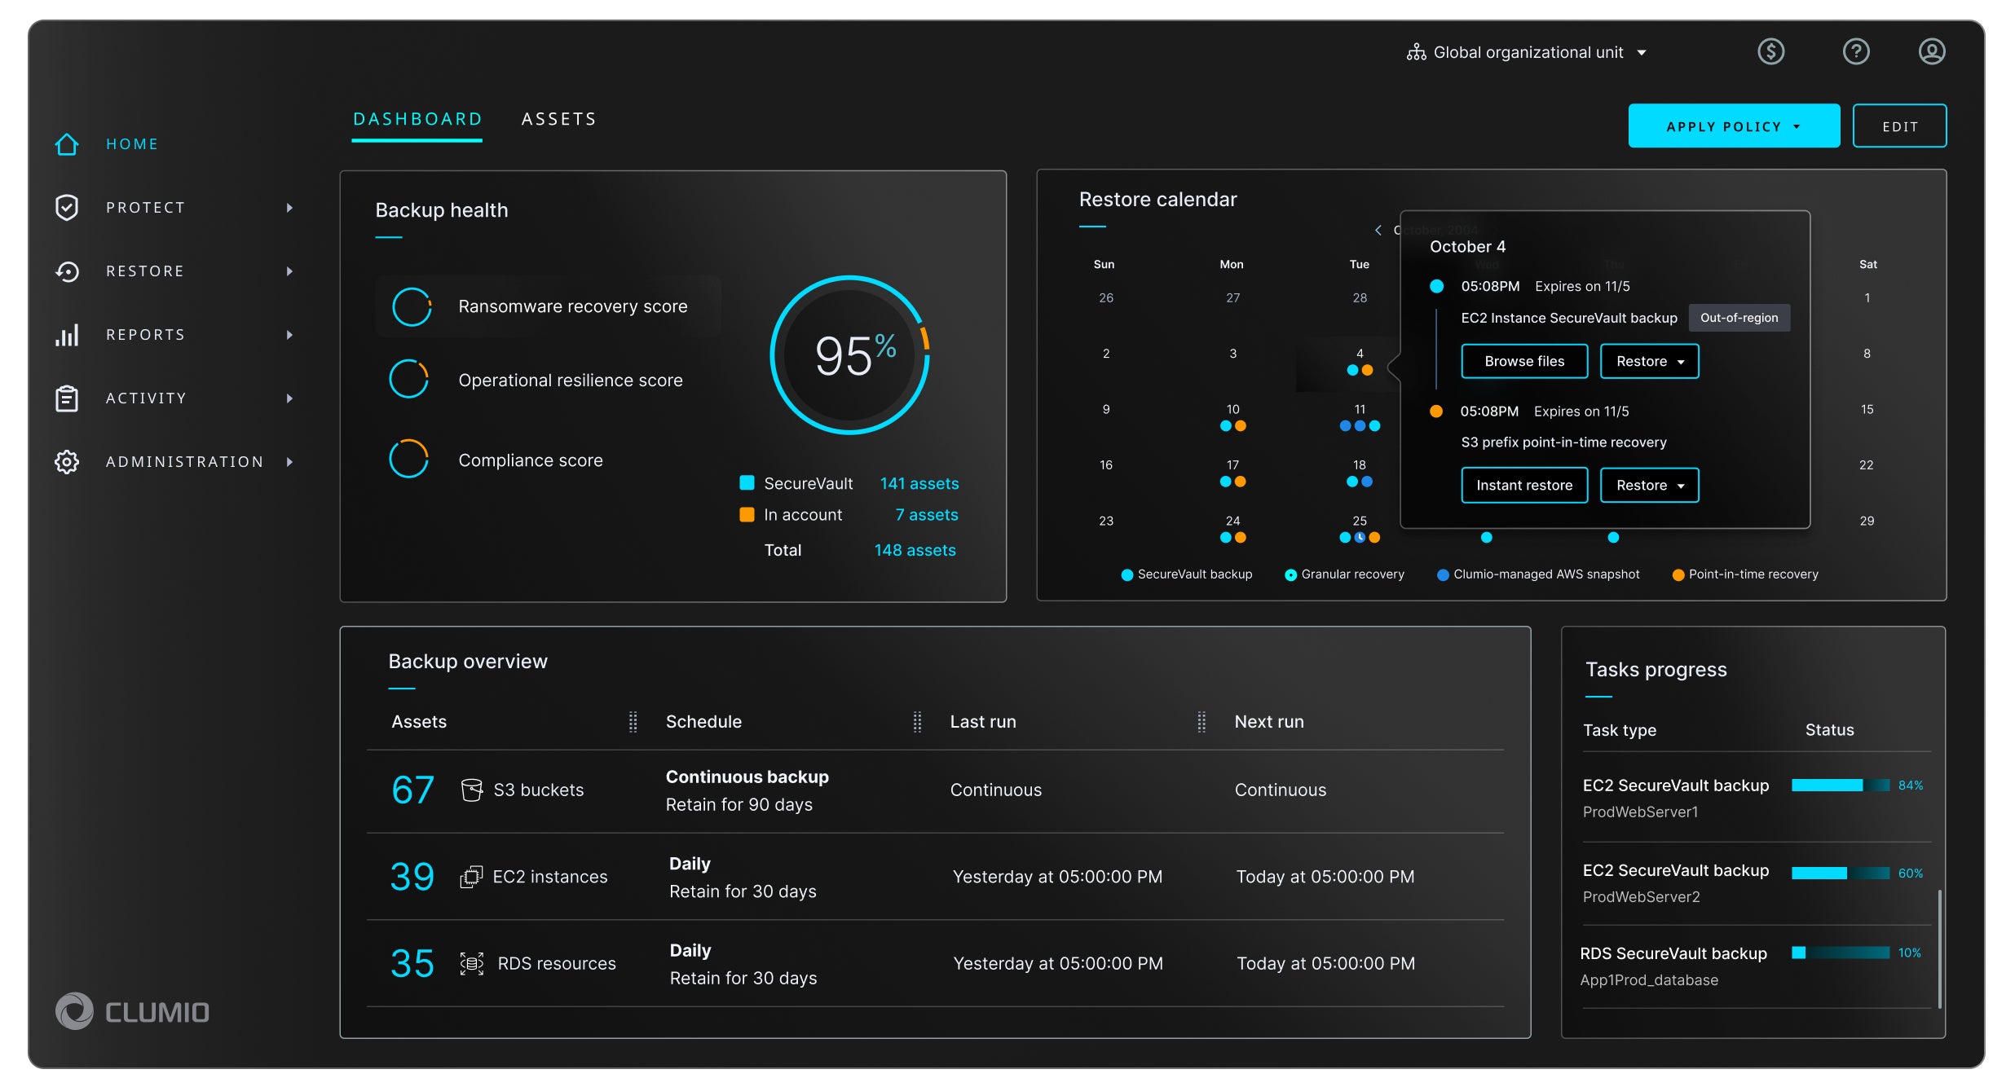
Task: Select the Activity clipboard icon
Action: pyautogui.click(x=66, y=398)
